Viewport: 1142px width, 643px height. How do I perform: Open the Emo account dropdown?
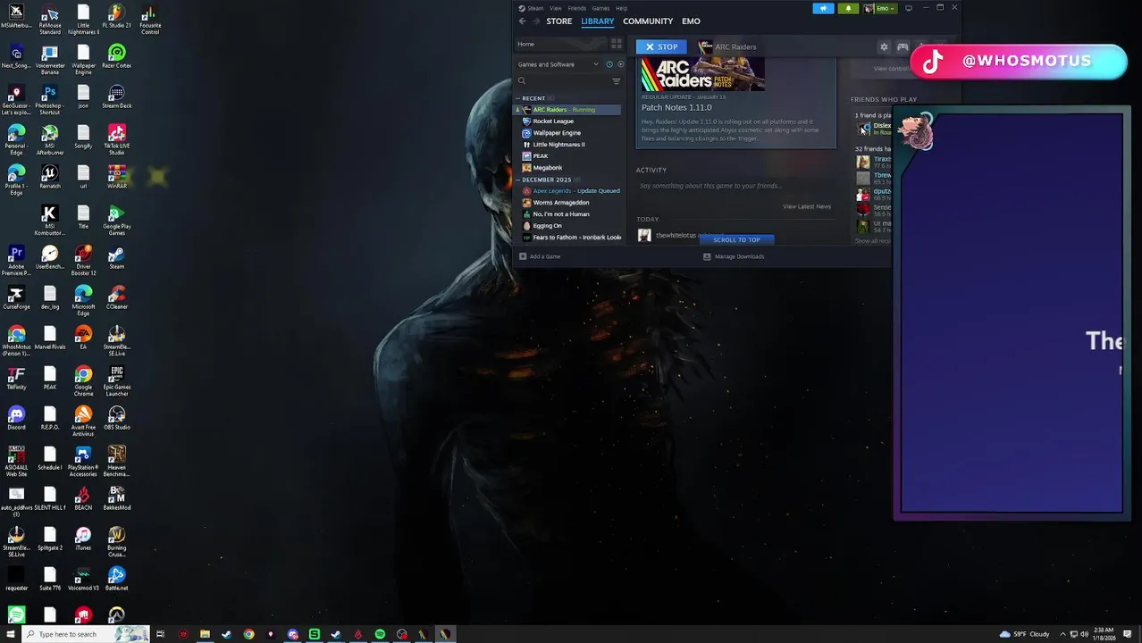(880, 8)
